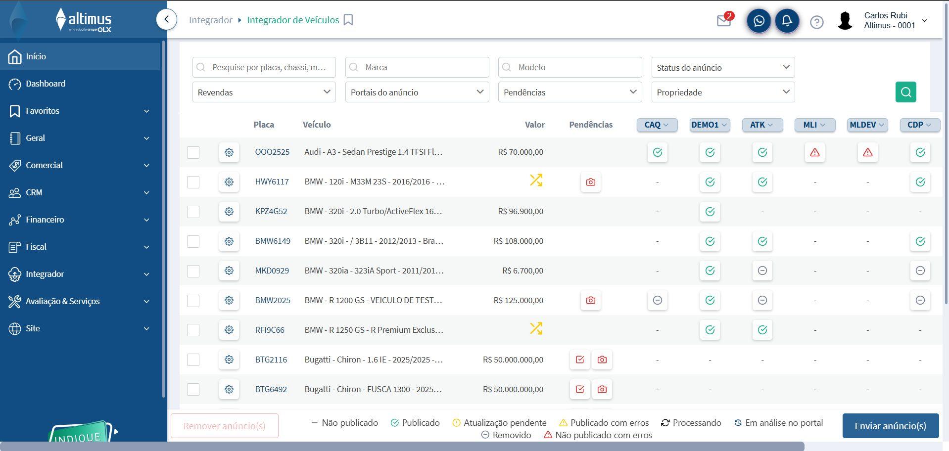Bookmark the Integrador de Veículos page

pyautogui.click(x=348, y=20)
